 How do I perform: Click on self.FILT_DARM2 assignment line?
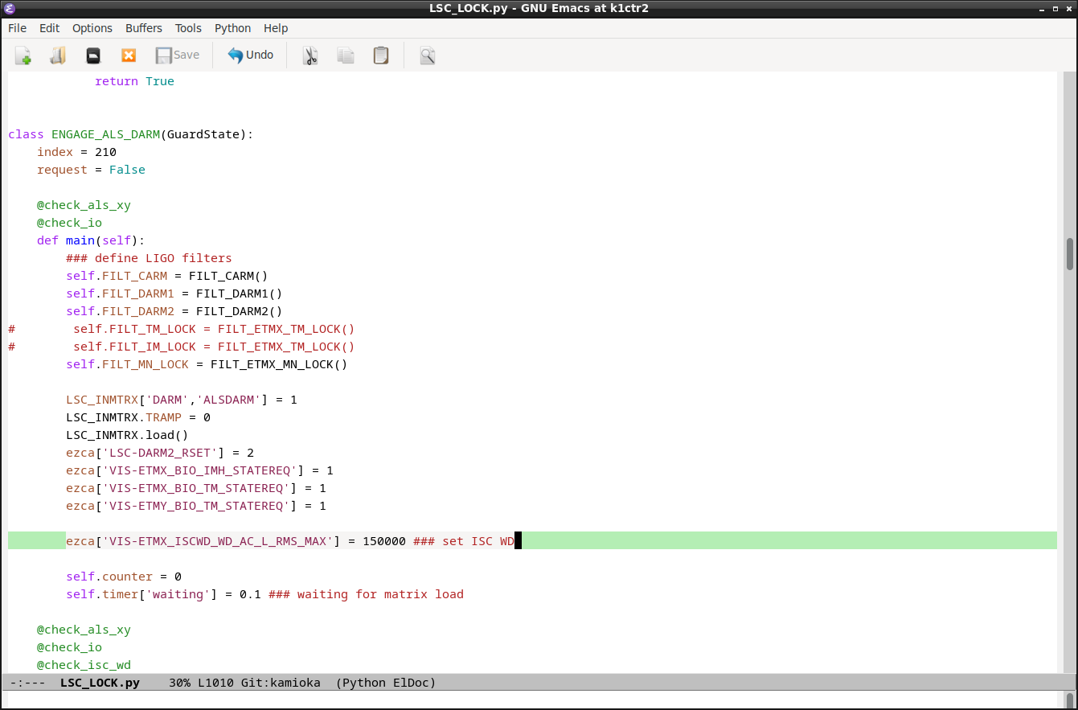click(174, 311)
